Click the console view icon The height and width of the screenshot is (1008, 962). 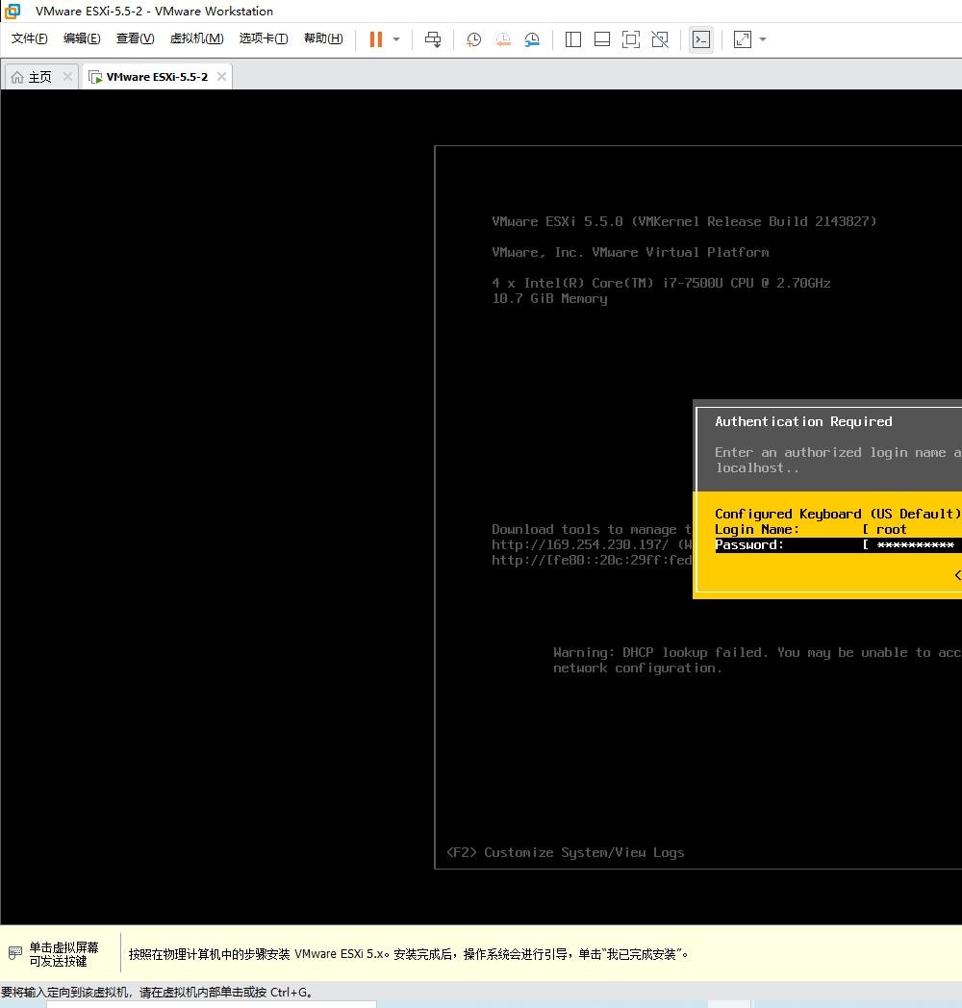[x=701, y=39]
